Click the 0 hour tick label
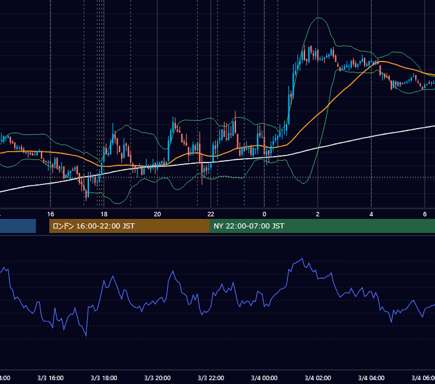 click(264, 214)
